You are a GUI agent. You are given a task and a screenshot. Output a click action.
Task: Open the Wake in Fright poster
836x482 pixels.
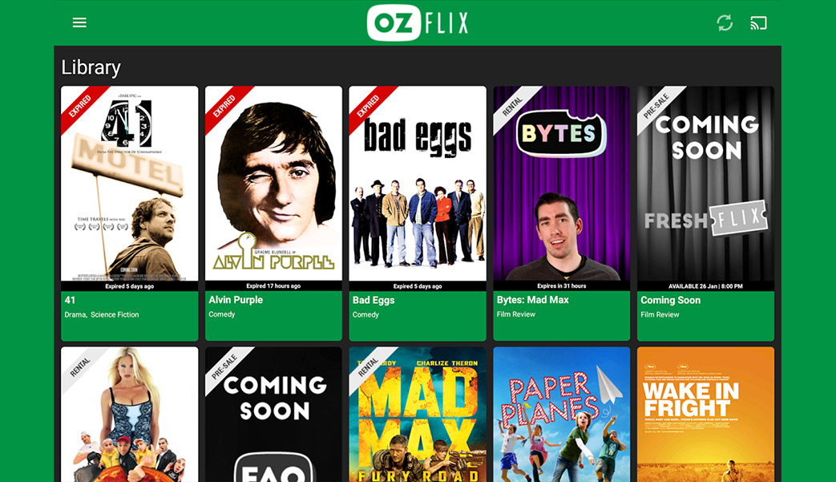(x=705, y=415)
